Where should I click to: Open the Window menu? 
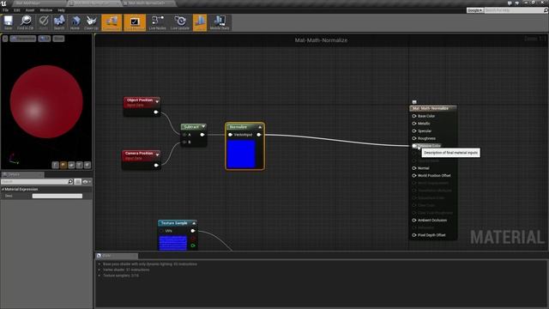[45, 10]
